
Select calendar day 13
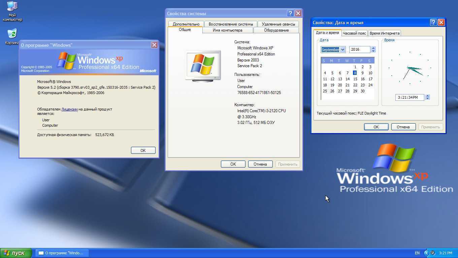click(x=340, y=79)
